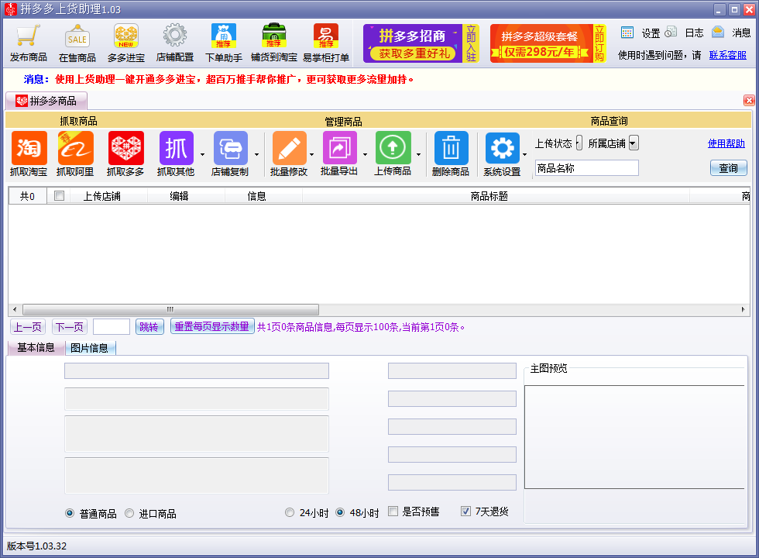Expand 系统设置 dropdown arrow
This screenshot has height=558, width=759.
pyautogui.click(x=525, y=154)
